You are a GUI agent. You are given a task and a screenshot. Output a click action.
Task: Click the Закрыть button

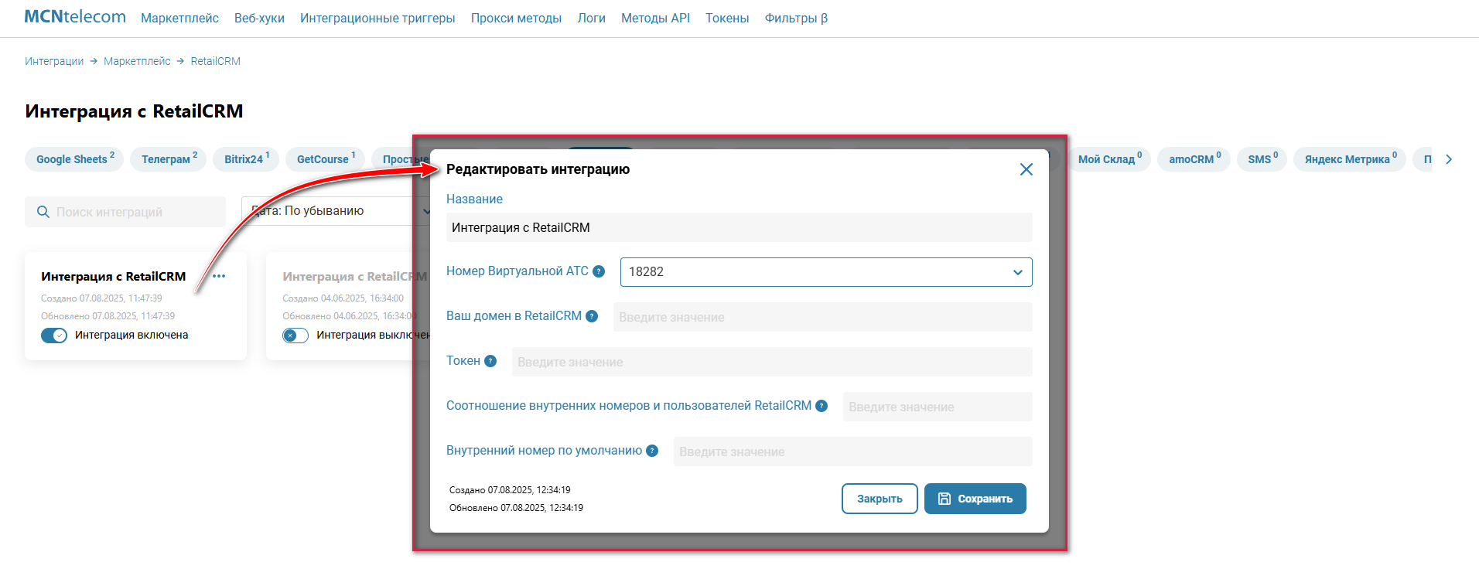[880, 499]
